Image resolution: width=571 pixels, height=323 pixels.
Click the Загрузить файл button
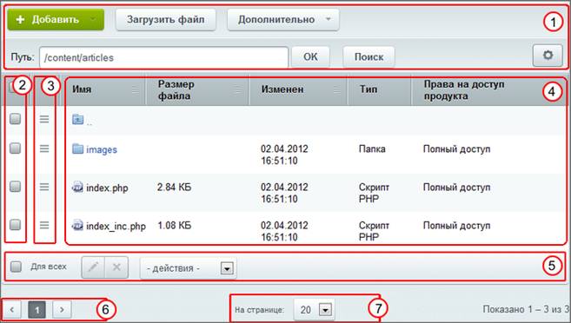click(166, 19)
